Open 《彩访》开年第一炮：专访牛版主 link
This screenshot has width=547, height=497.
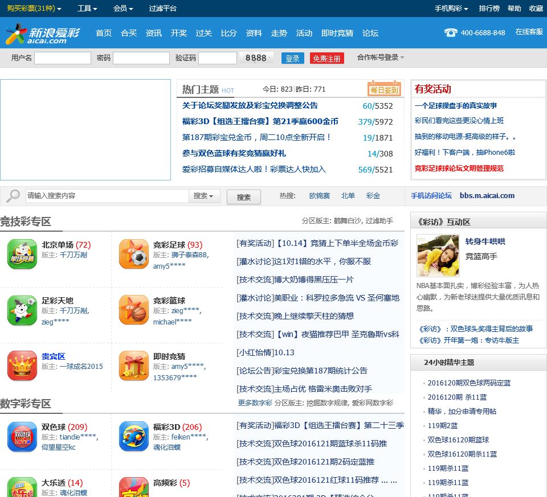[x=469, y=340]
